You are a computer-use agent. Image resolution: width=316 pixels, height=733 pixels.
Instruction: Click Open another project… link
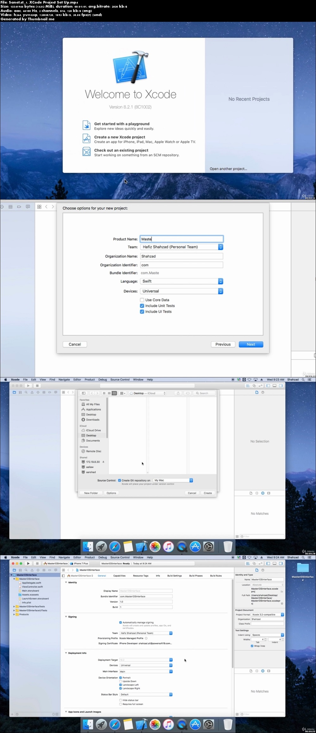(228, 169)
